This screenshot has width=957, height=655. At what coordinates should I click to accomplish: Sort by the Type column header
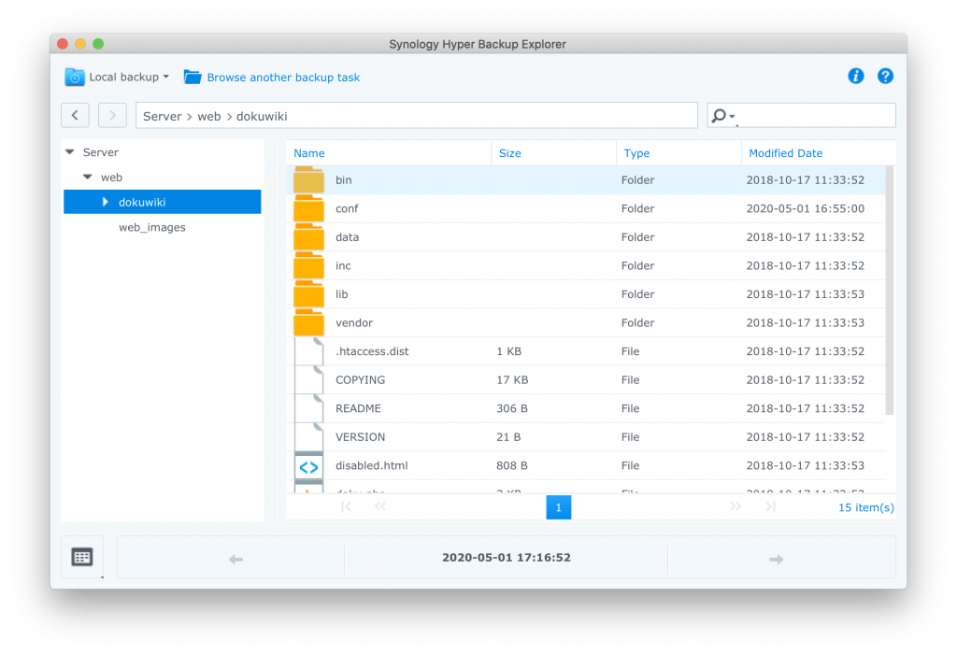[636, 153]
